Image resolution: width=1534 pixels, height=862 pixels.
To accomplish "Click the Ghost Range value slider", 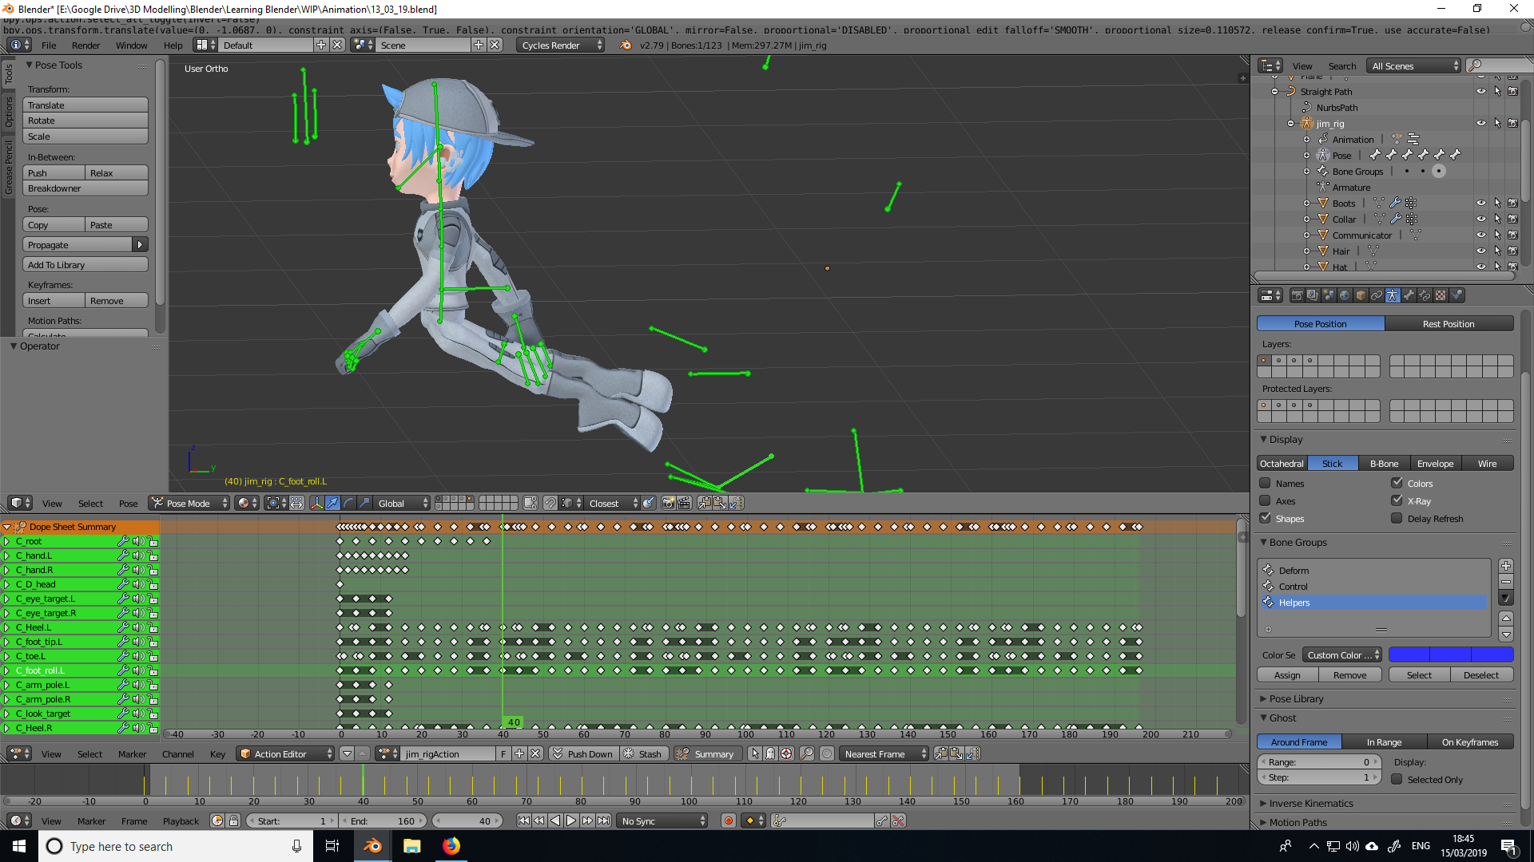I will tap(1319, 762).
